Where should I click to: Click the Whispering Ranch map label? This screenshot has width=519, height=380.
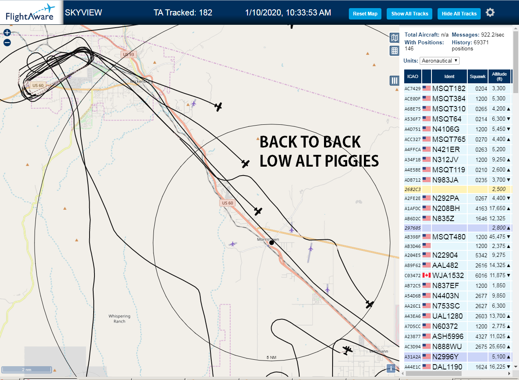119,319
